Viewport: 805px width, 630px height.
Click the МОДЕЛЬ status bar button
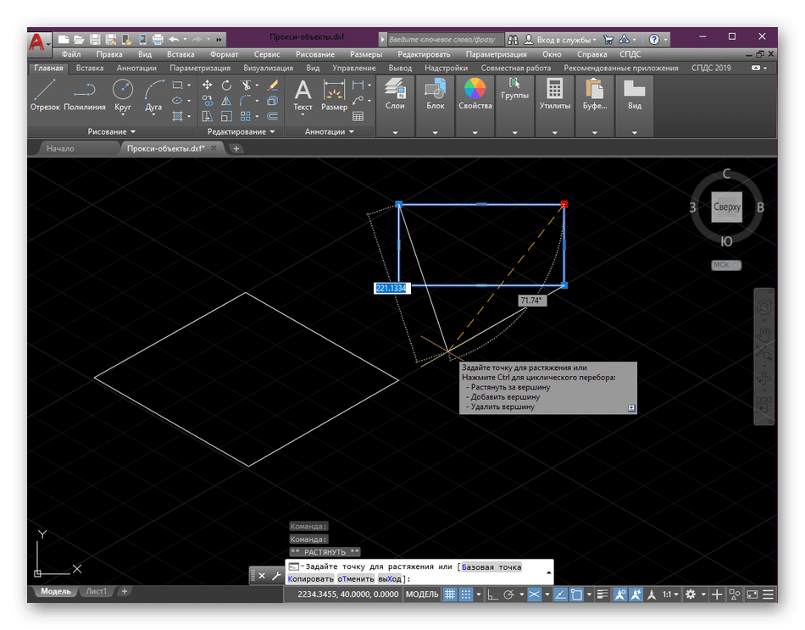(422, 594)
